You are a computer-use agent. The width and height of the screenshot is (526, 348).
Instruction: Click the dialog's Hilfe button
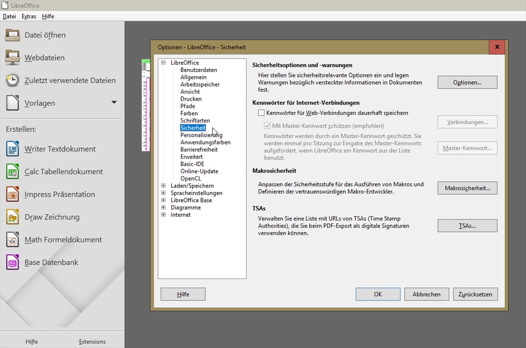183,294
